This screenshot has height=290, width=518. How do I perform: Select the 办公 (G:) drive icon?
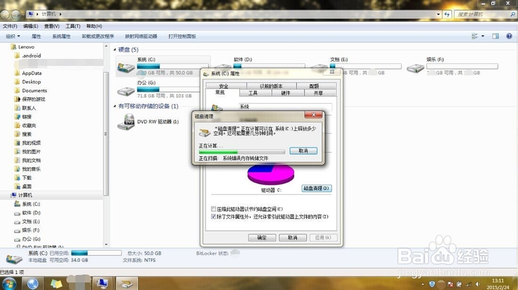[x=126, y=91]
